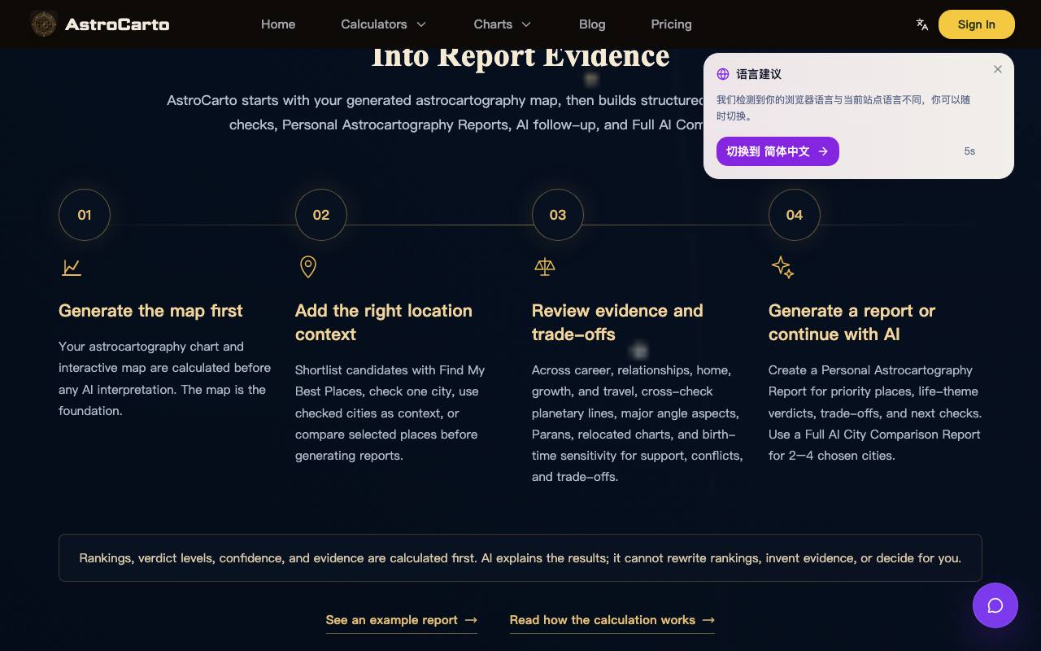Click the Sign In button

tap(977, 24)
